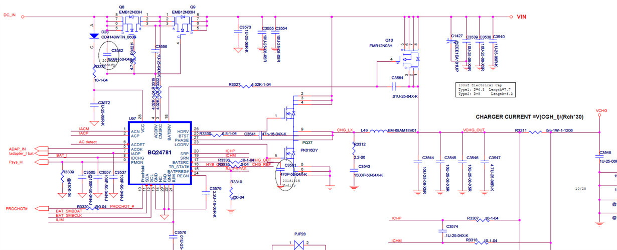
Task: Select the VCHG_OUT net label
Action: coord(474,131)
